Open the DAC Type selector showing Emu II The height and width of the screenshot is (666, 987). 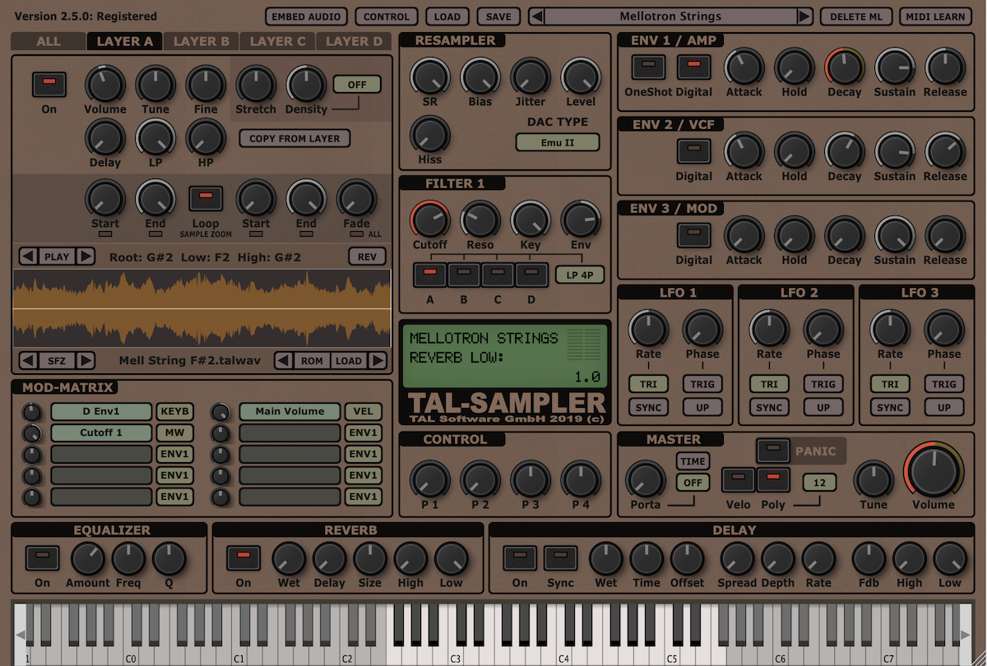pyautogui.click(x=557, y=141)
